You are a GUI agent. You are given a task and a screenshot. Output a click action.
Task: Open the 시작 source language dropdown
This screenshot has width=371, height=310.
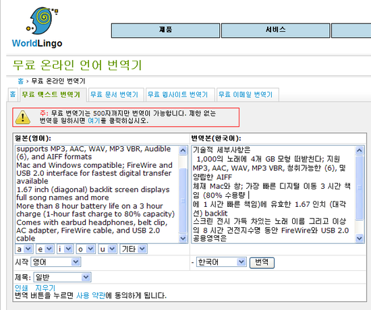click(x=56, y=262)
